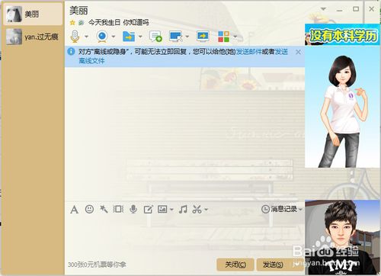Click the green icon before signature text

pos(81,23)
